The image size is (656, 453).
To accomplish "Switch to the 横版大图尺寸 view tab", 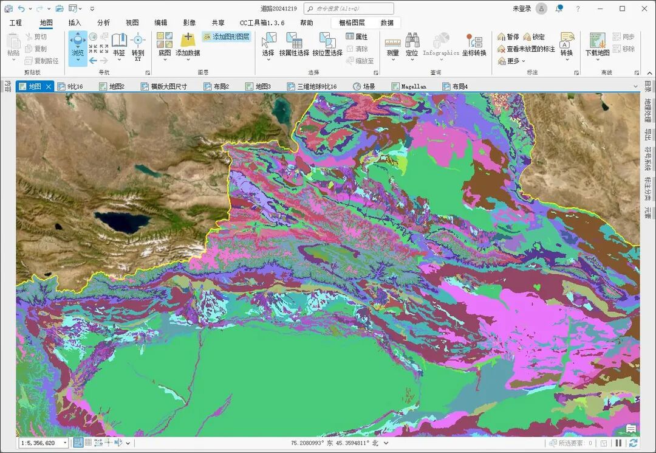I will click(x=164, y=86).
